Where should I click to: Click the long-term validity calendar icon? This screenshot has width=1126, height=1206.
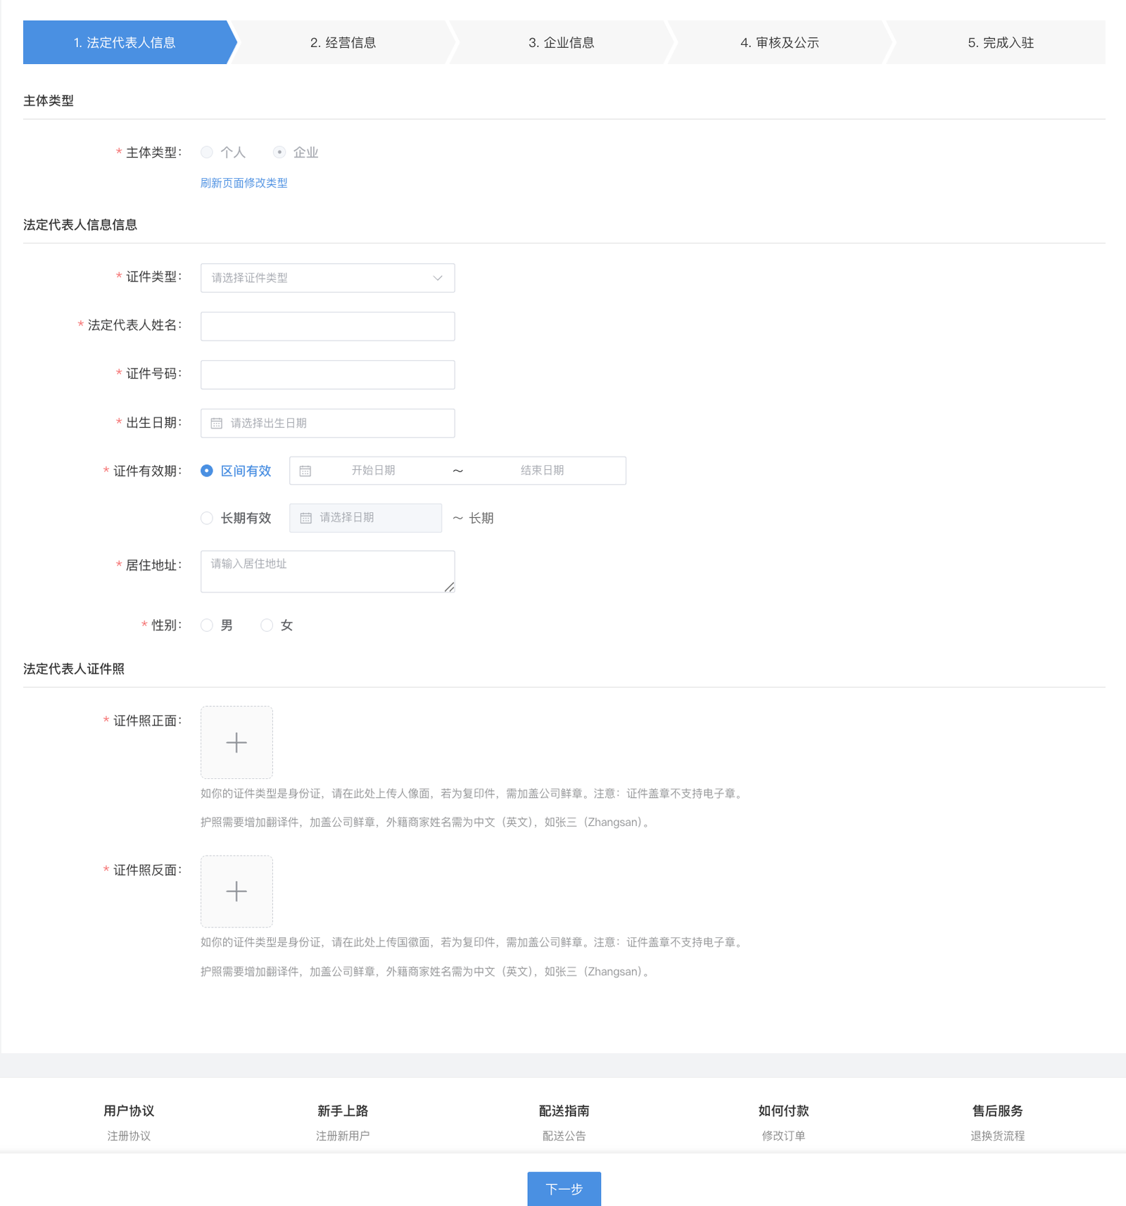click(306, 519)
